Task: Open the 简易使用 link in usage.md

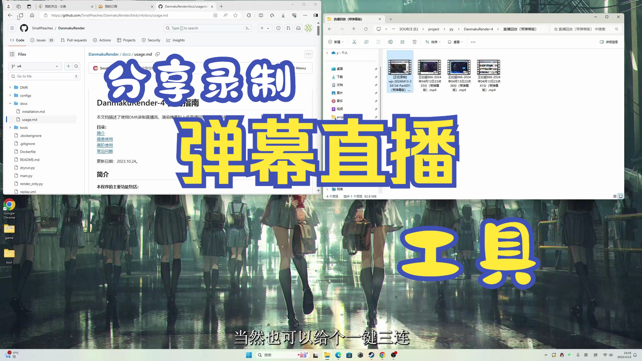Action: tap(105, 139)
